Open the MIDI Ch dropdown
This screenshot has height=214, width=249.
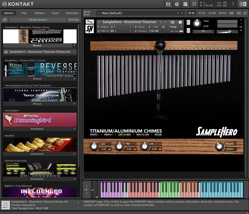(x=114, y=31)
